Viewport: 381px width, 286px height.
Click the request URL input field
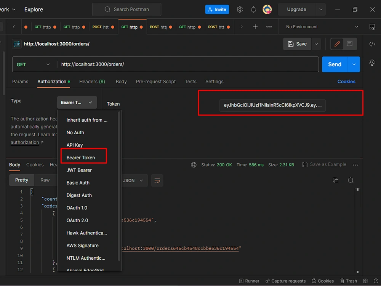tap(188, 64)
